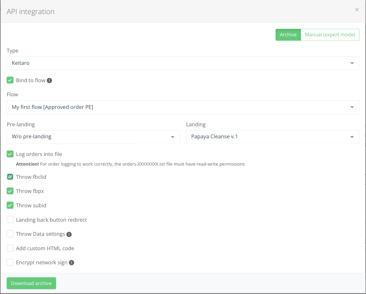
Task: Check the Encrypt network sign box
Action: pos(10,262)
